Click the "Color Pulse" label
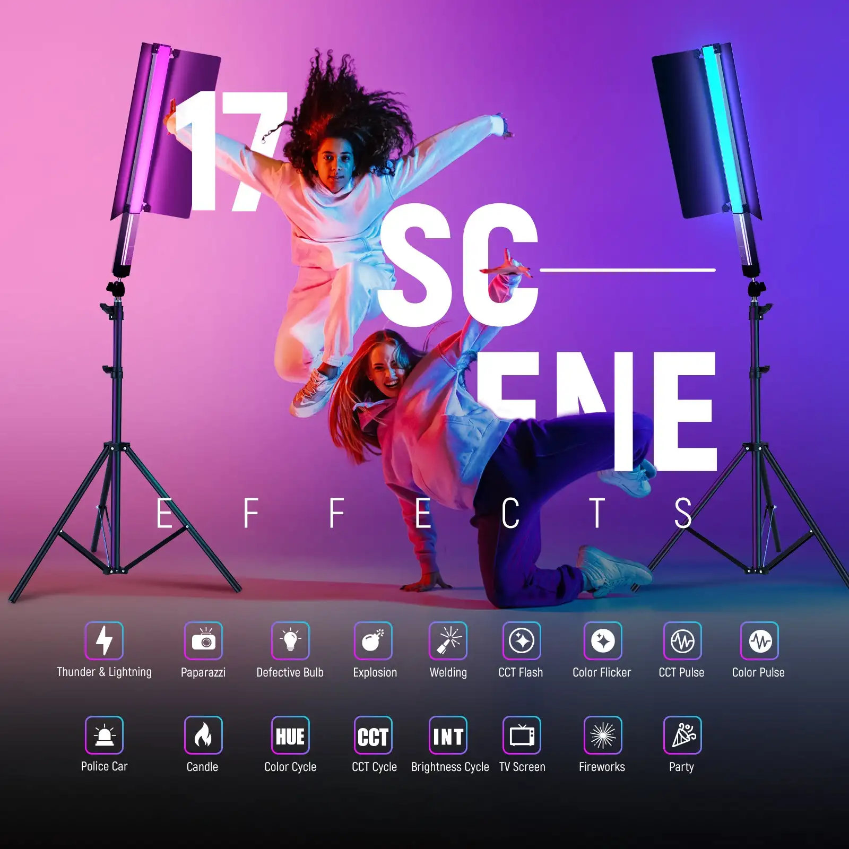Viewport: 849px width, 849px height. (x=758, y=672)
